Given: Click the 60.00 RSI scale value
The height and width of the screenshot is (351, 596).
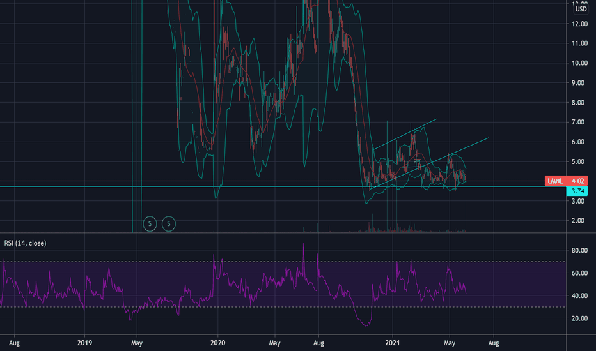Looking at the screenshot, I should 579,273.
